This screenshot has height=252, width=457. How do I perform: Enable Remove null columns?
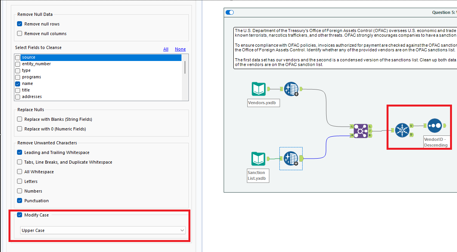point(19,33)
